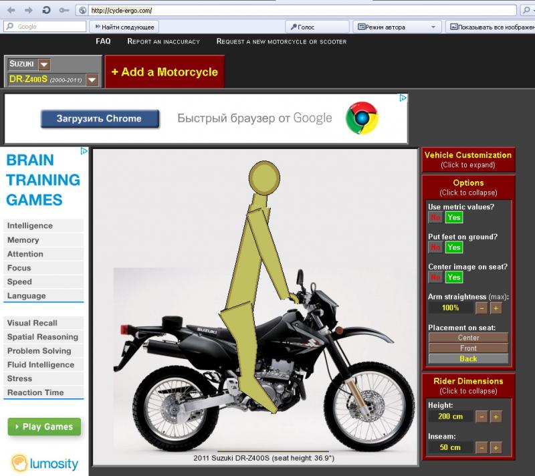Viewport: 535px width, 476px height.
Task: Set 'Center image on seat?' to No
Action: pos(435,277)
